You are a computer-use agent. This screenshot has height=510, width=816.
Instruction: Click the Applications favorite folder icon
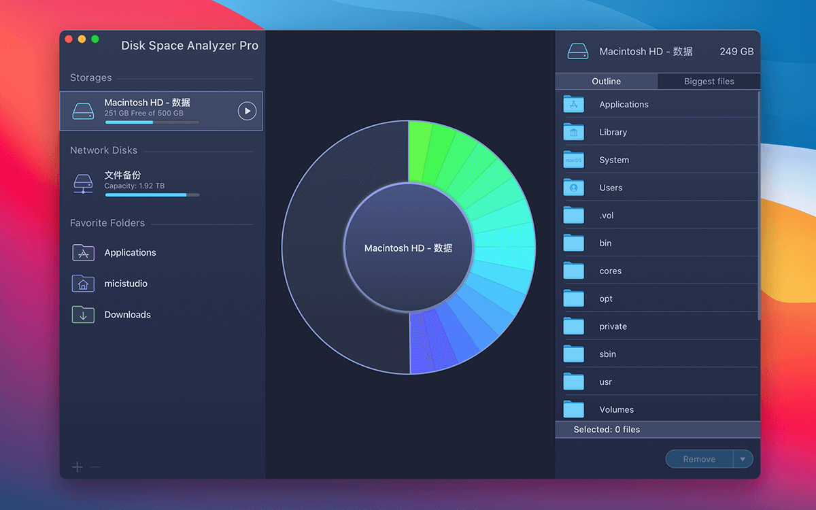click(x=83, y=252)
